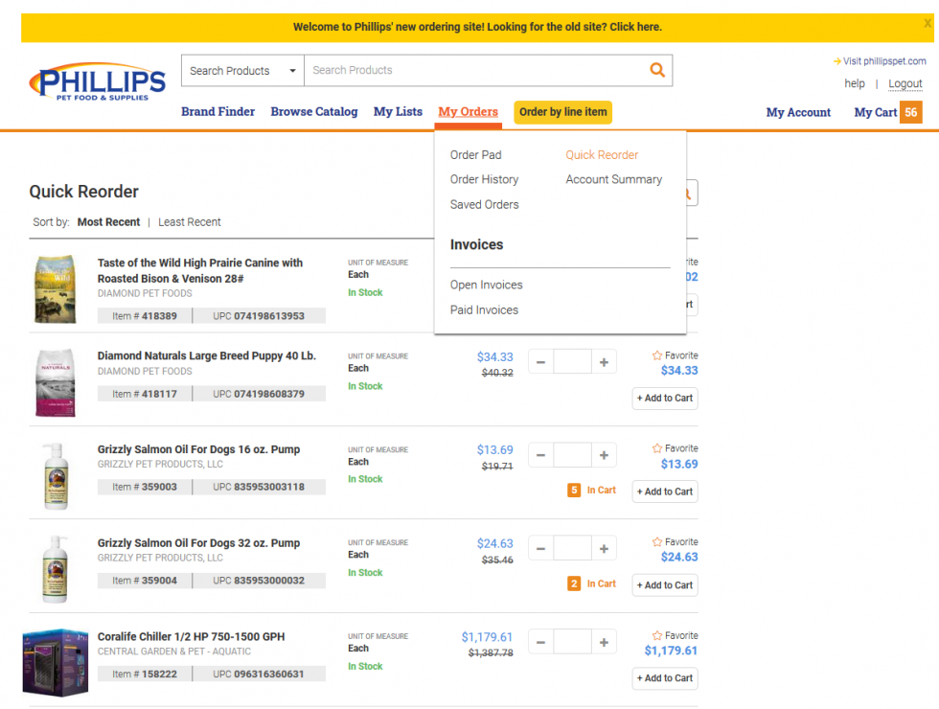Screen dimensions: 939x709
Task: Click the 'Click here' old site banner text
Action: 635,27
